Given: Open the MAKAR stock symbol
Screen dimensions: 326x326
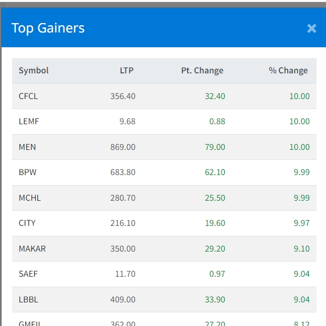Looking at the screenshot, I should (32, 248).
